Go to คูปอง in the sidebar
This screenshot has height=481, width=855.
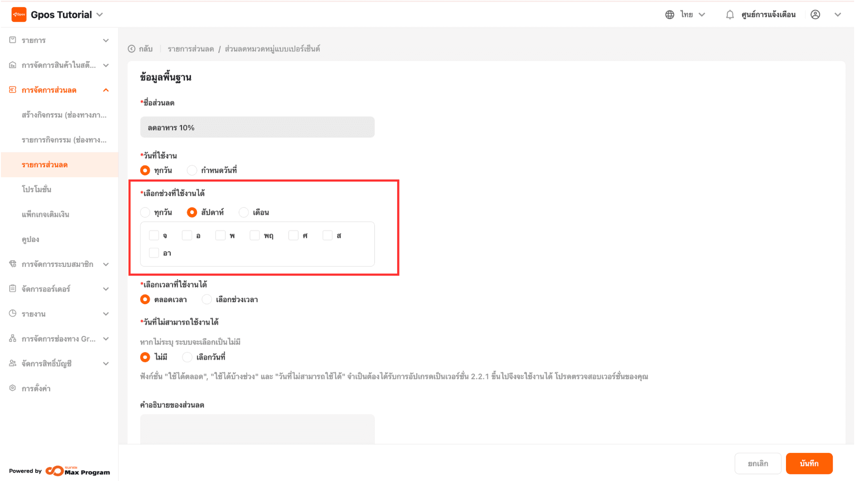click(x=30, y=239)
